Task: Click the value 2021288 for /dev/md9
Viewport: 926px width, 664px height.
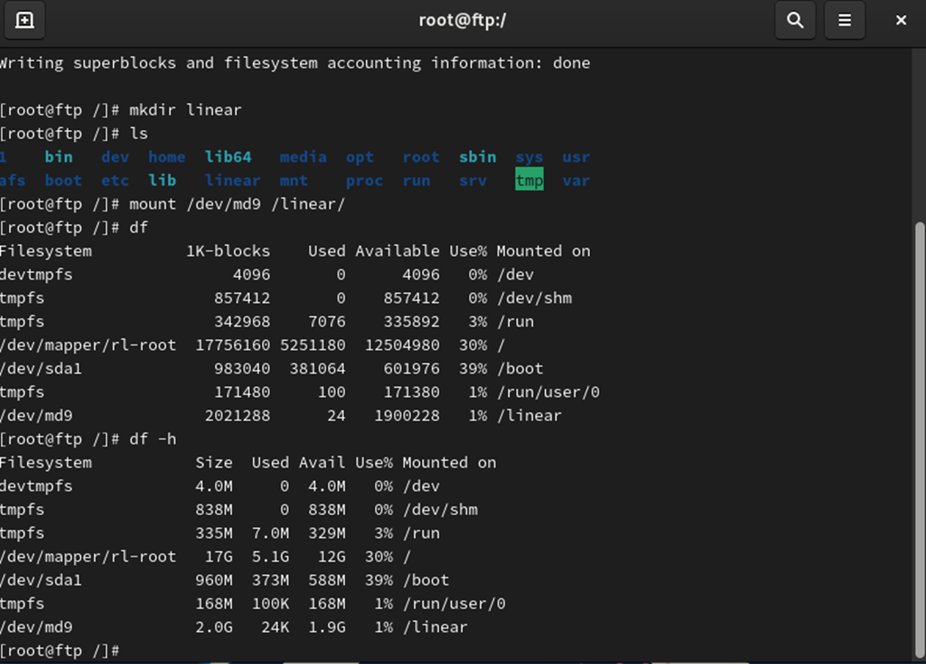Action: click(x=237, y=415)
